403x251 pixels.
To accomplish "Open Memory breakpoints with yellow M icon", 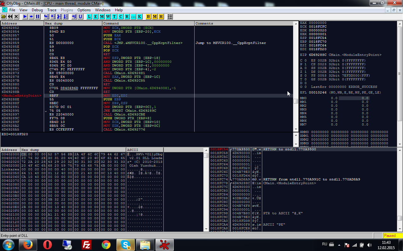I will [x=155, y=16].
